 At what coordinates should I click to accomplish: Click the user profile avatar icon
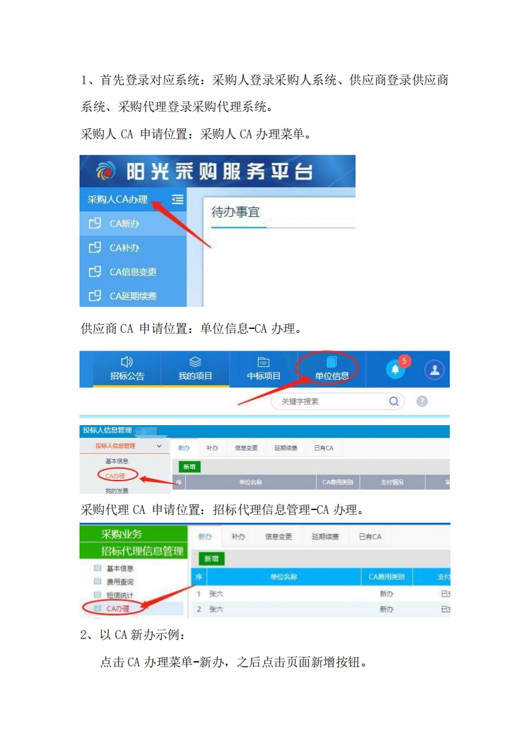click(x=434, y=370)
